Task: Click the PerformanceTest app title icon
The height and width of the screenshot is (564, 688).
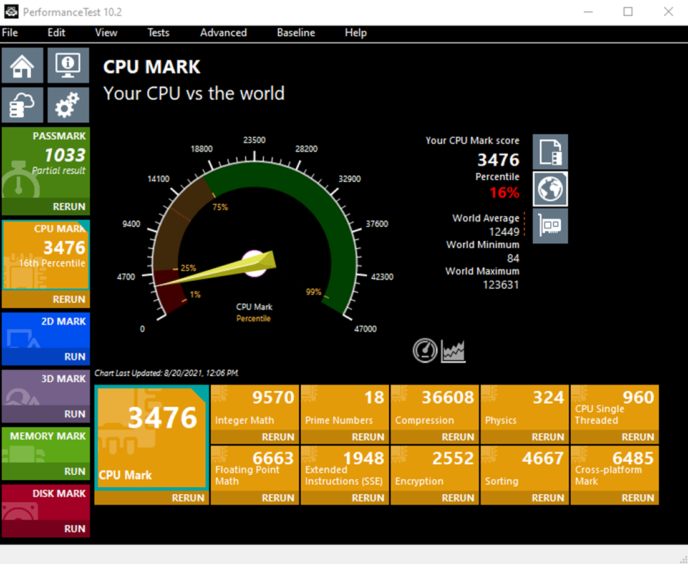Action: (x=11, y=12)
